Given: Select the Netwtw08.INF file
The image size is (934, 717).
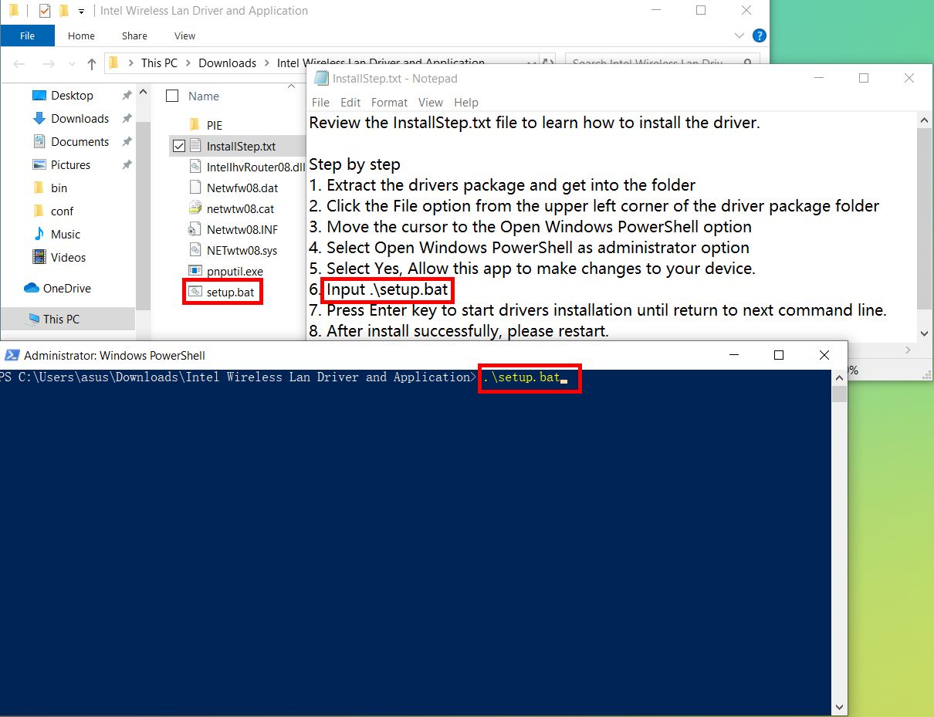Looking at the screenshot, I should pyautogui.click(x=242, y=230).
